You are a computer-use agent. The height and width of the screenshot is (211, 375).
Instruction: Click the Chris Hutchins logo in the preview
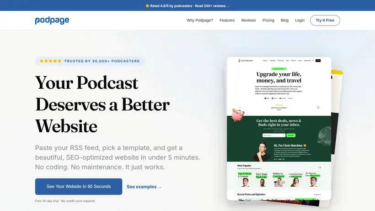[245, 60]
